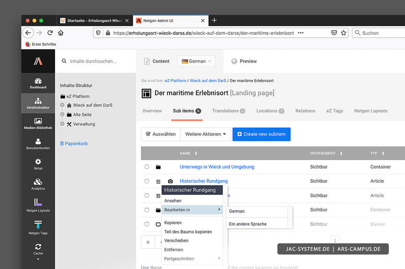Viewport: 405px width, 269px height.
Task: Open the Unterwegs in Wieck und Umgebung link
Action: [217, 167]
